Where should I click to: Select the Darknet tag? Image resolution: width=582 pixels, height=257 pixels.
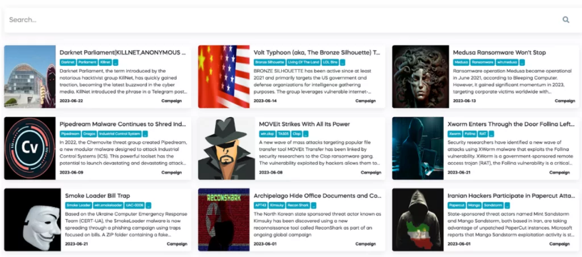[68, 63]
